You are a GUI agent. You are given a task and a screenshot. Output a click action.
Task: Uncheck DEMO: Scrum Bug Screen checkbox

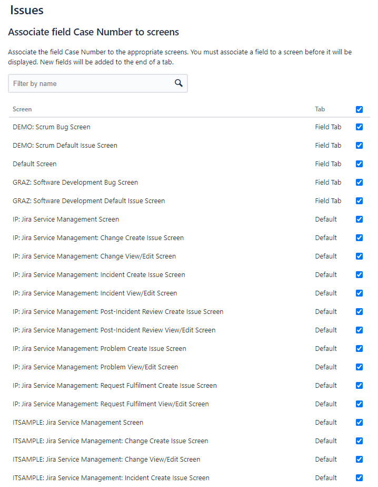click(359, 127)
